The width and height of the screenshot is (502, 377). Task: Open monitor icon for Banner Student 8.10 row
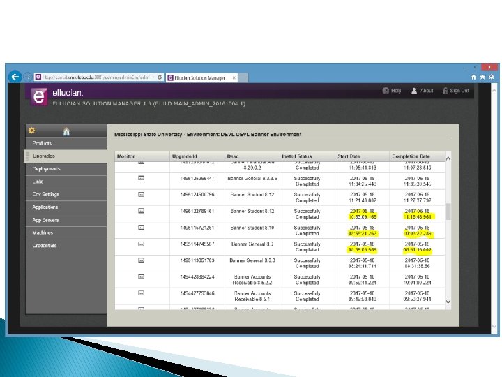(141, 228)
